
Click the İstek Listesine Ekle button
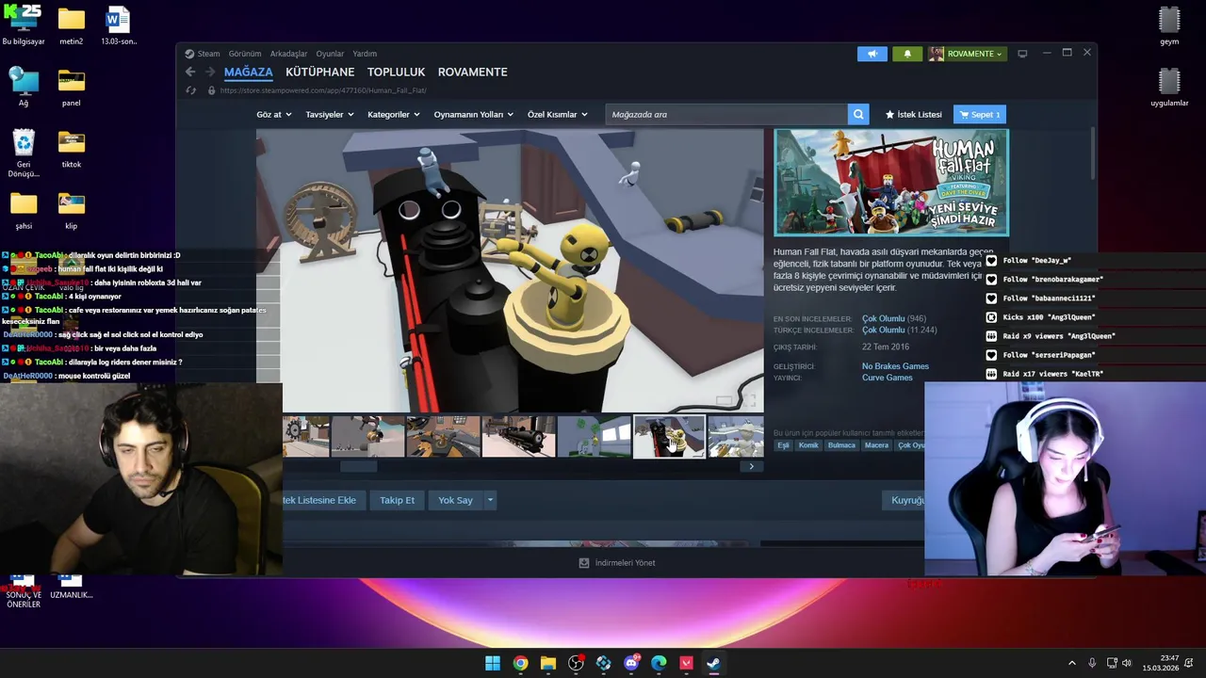[x=323, y=500]
